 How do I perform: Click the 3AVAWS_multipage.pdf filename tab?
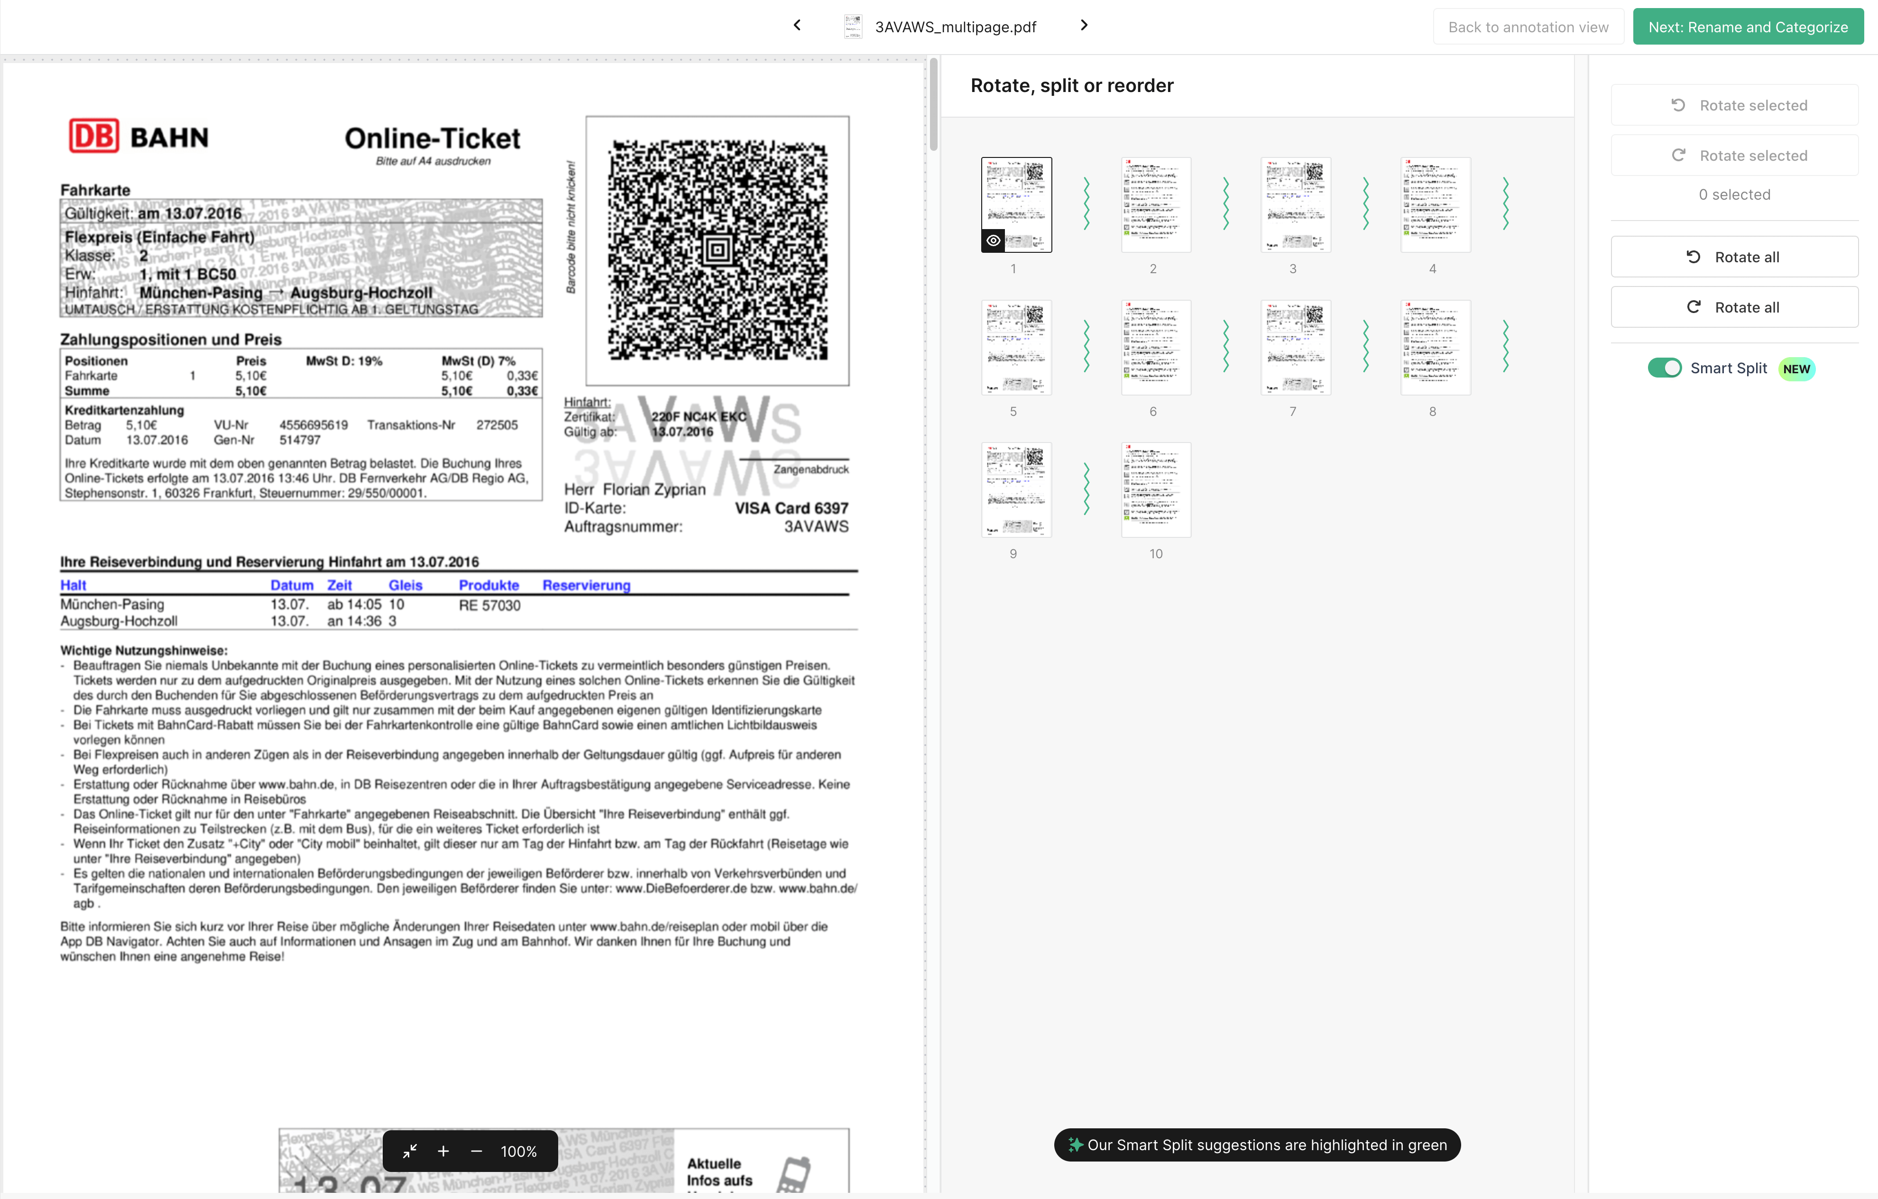pos(958,25)
